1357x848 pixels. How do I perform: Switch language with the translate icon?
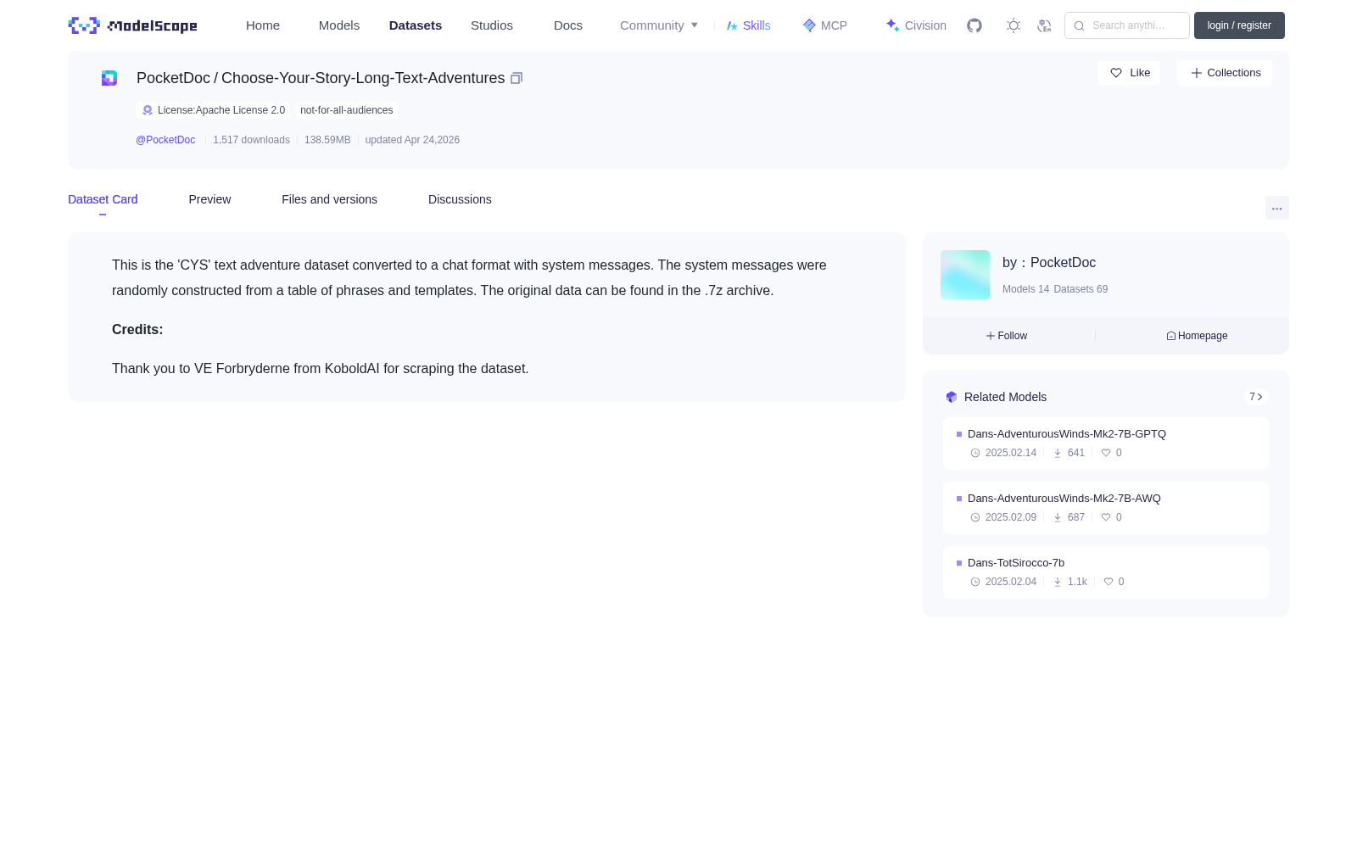pyautogui.click(x=1045, y=25)
